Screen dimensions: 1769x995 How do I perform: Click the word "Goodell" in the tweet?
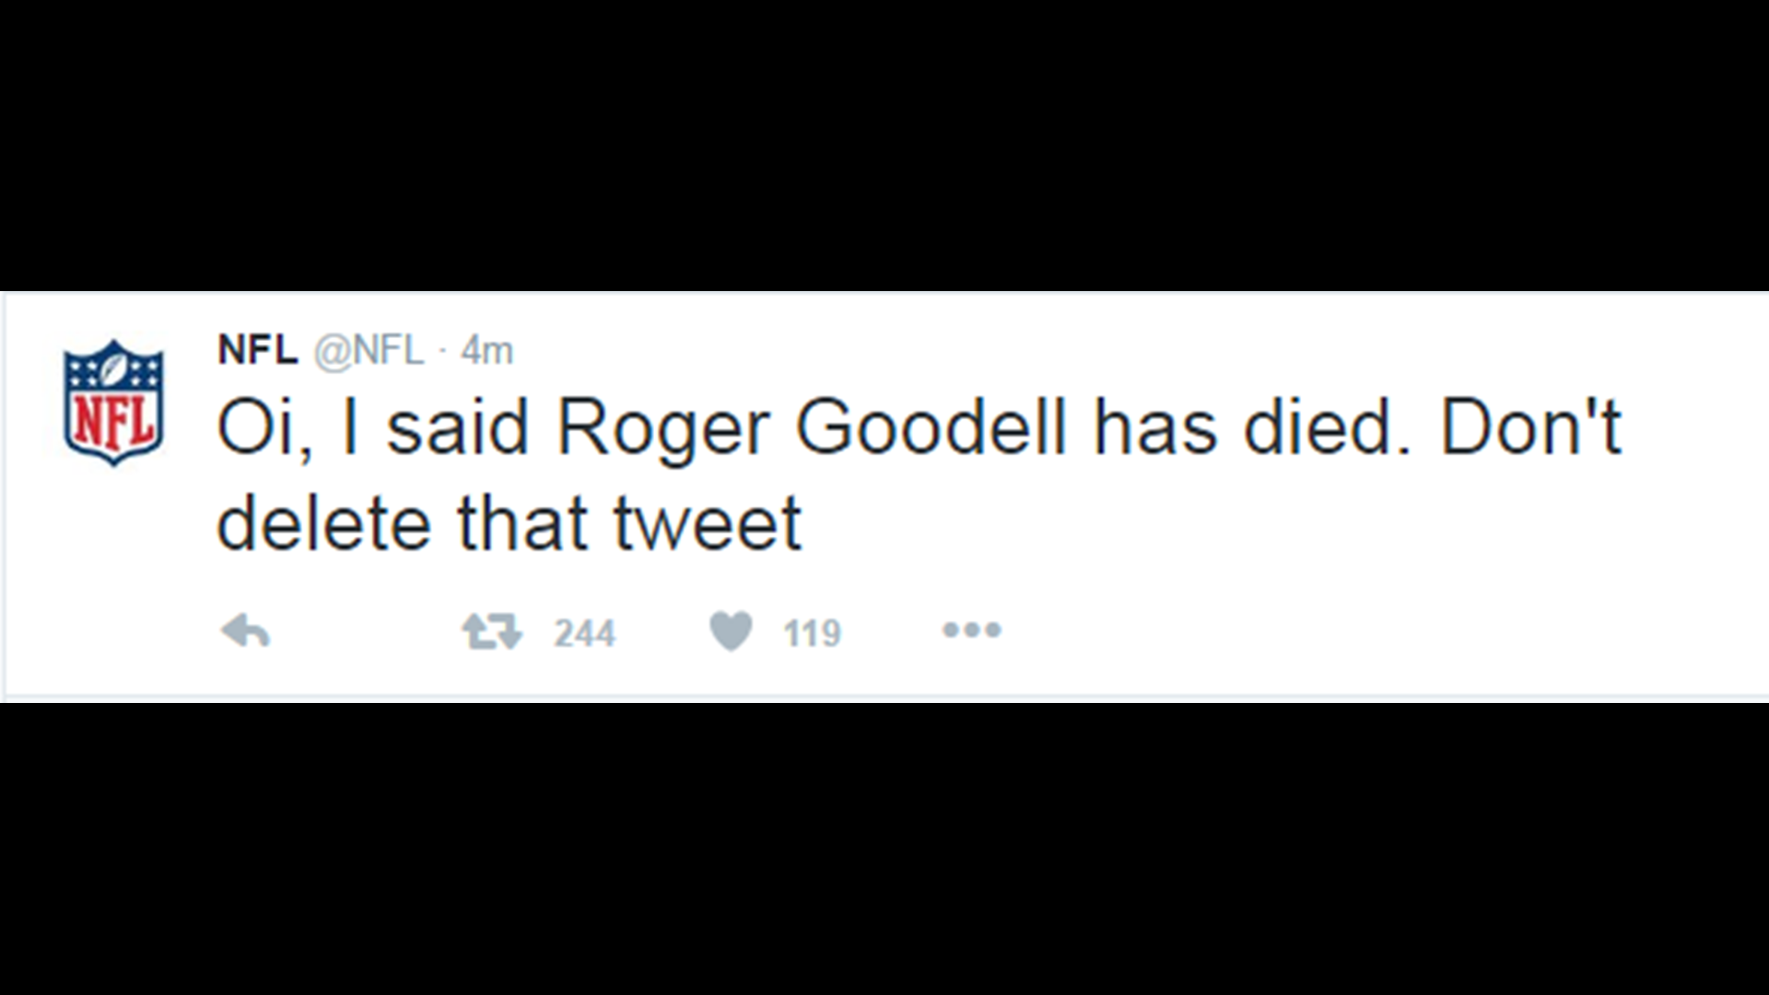pyautogui.click(x=931, y=428)
